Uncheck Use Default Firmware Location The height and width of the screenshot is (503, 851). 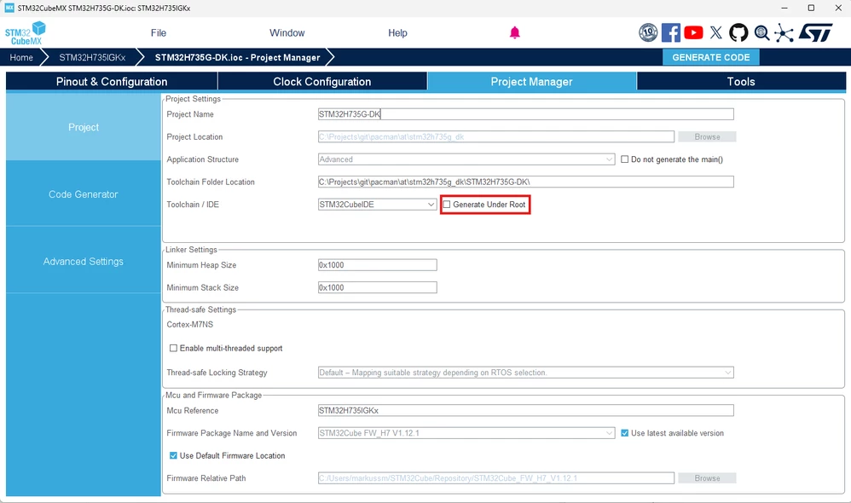(173, 456)
